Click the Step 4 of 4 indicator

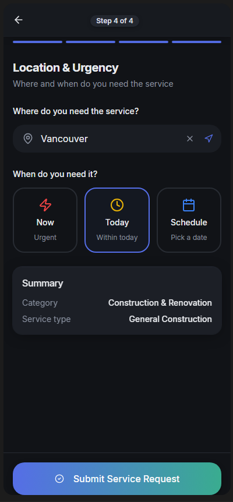tap(115, 21)
